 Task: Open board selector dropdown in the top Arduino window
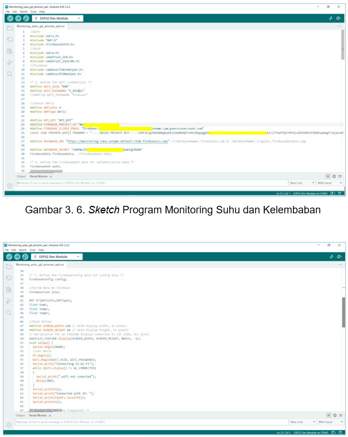(58, 18)
